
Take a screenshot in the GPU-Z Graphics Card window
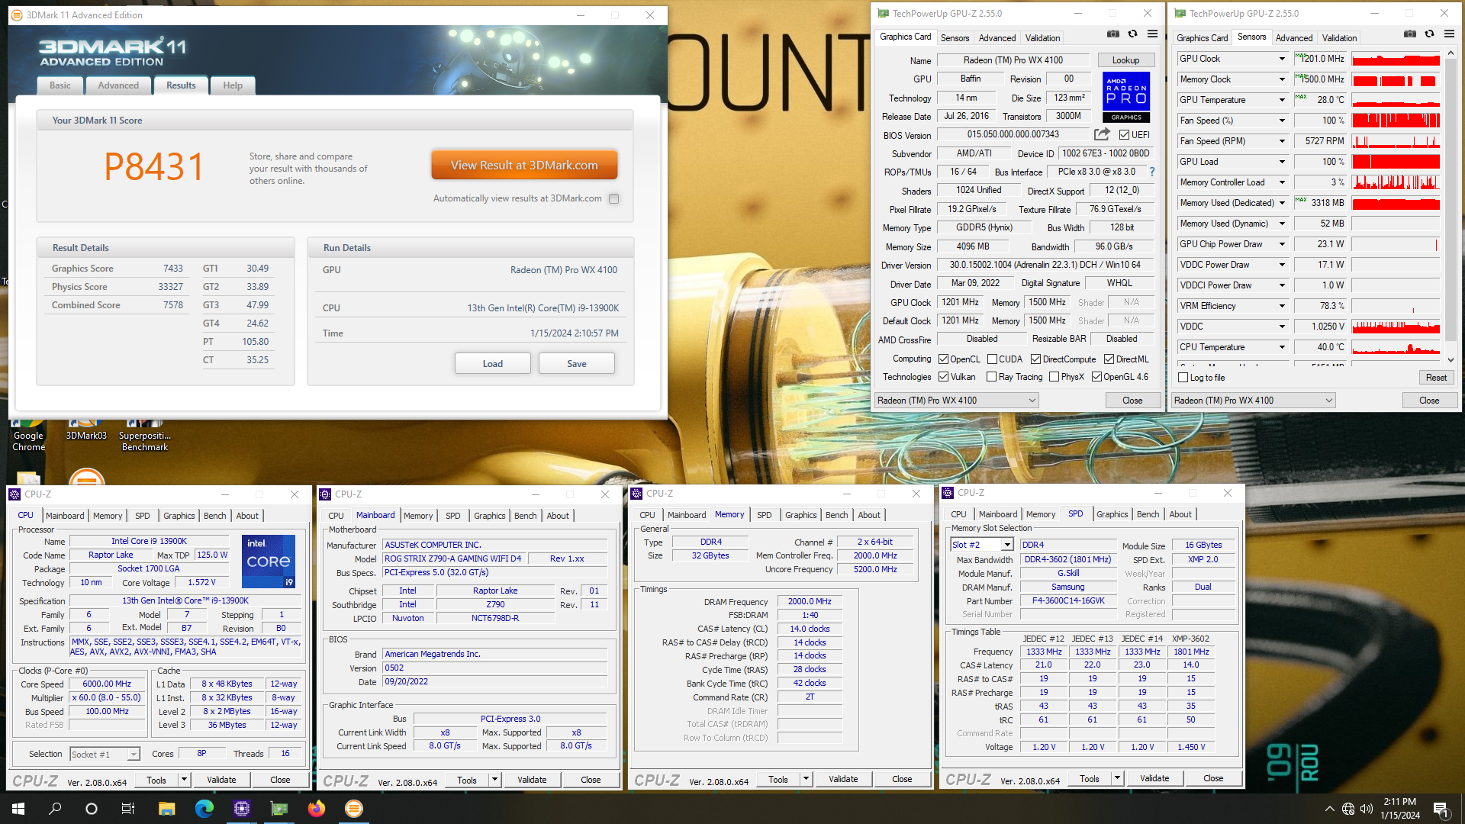(1113, 34)
